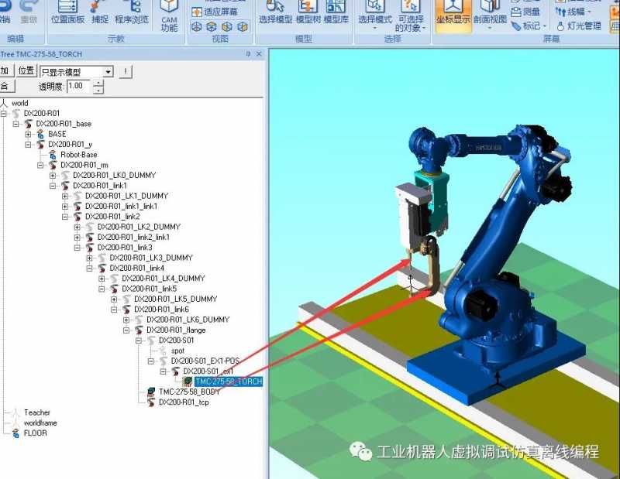Collapse the DX200-R01_link1 node
This screenshot has width=620, height=479.
coord(53,186)
